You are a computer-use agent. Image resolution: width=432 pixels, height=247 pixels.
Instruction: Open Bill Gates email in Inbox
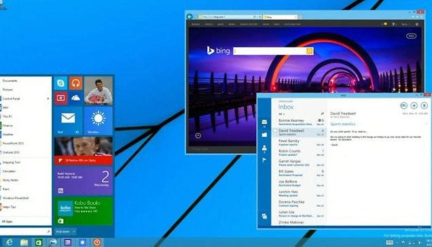tap(299, 173)
